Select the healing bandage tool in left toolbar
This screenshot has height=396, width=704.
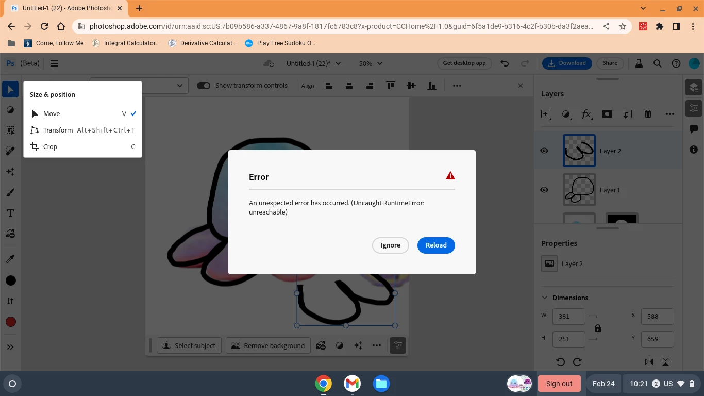[x=10, y=151]
